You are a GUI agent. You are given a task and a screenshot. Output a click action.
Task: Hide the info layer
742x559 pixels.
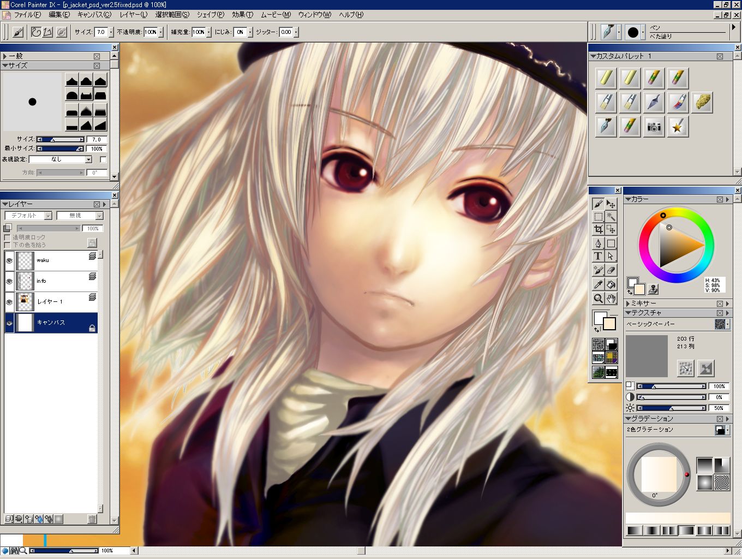tap(9, 281)
